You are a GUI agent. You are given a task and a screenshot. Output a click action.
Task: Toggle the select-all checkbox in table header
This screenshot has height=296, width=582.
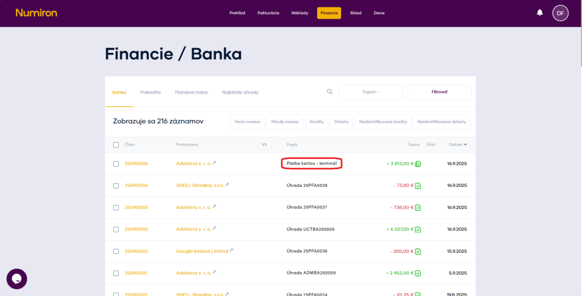(x=116, y=145)
